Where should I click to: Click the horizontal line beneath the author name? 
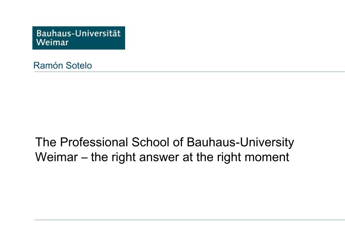[190, 72]
